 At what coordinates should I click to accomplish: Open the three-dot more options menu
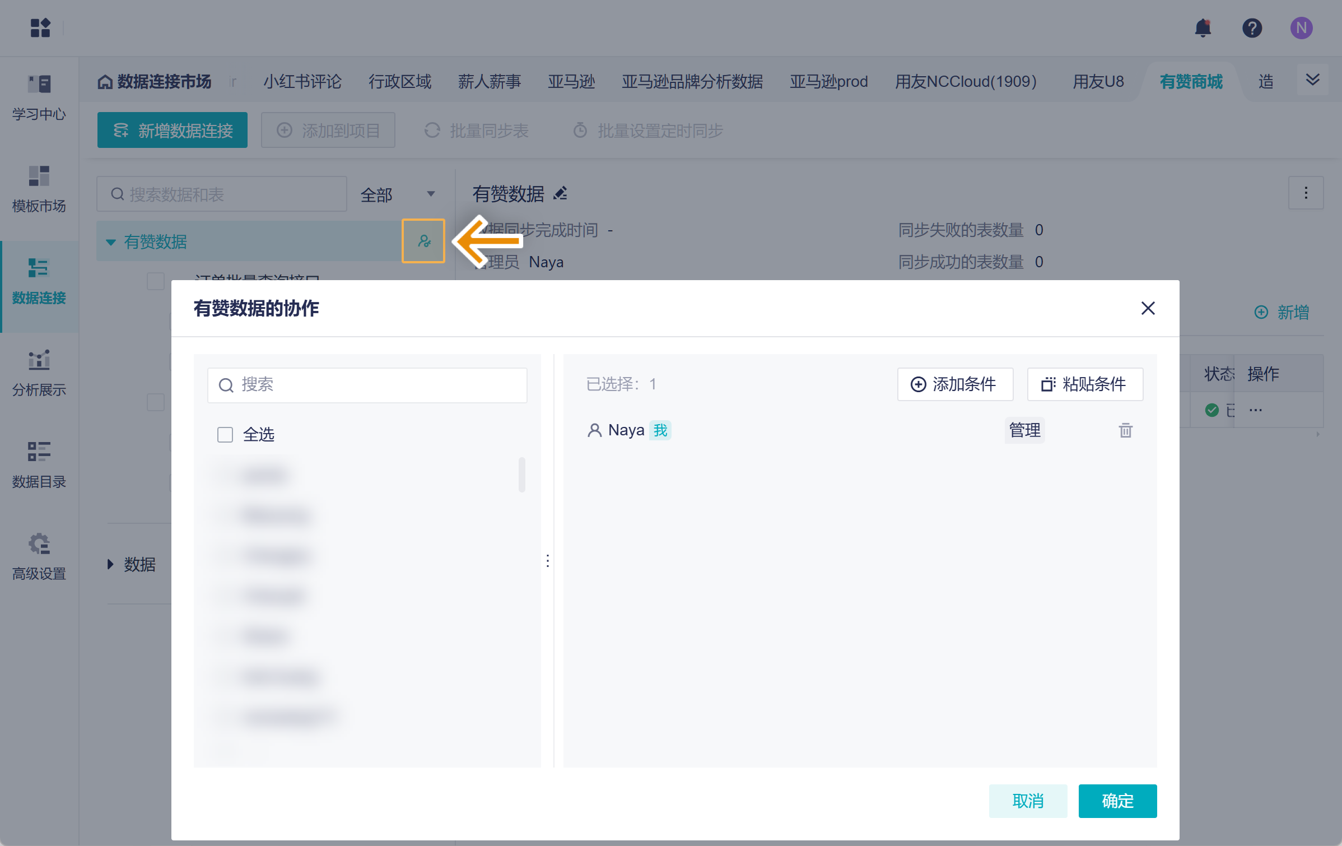[1306, 193]
